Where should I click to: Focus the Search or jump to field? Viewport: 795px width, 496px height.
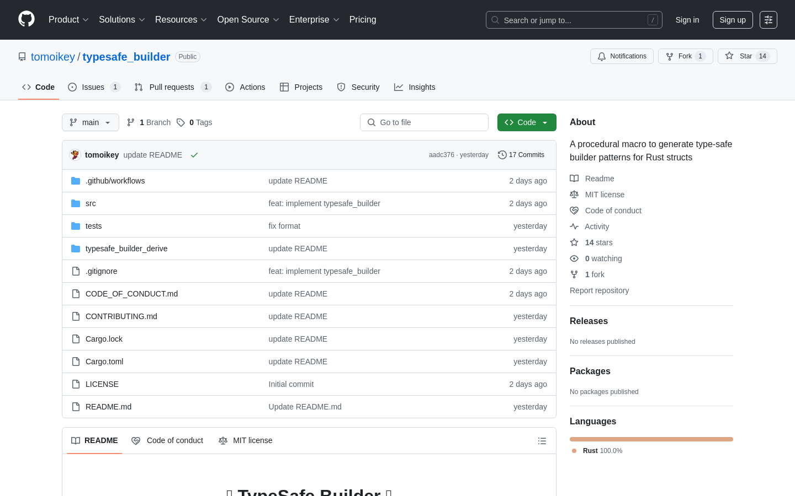click(x=574, y=20)
